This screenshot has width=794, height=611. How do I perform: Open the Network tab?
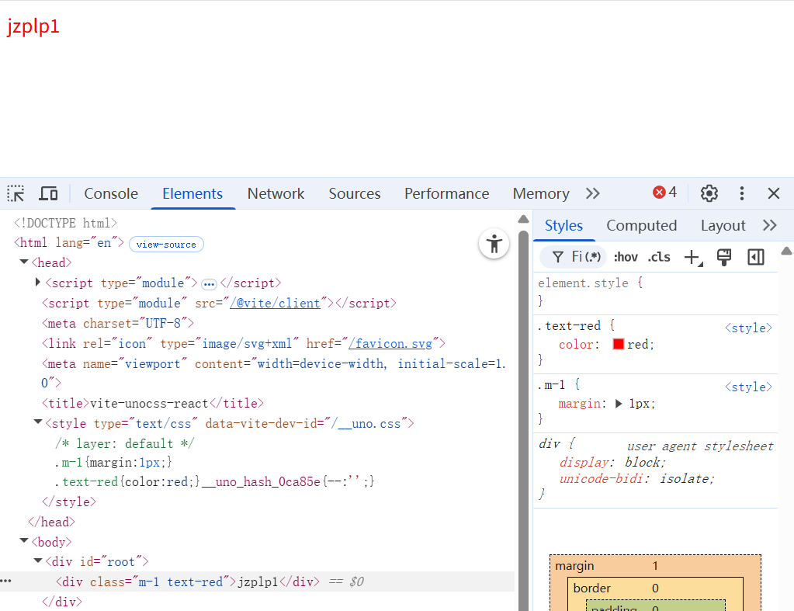pyautogui.click(x=276, y=193)
